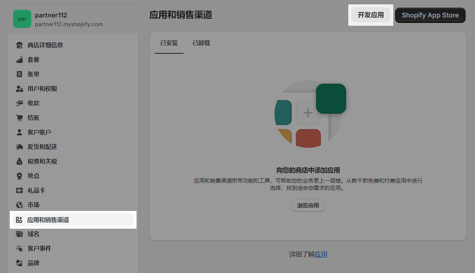The image size is (475, 273).
Task: Open the Shopify App Store button
Action: pyautogui.click(x=430, y=15)
